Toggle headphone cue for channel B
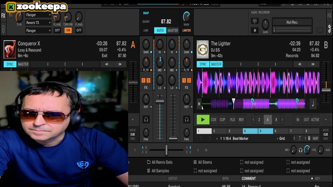 click(187, 119)
